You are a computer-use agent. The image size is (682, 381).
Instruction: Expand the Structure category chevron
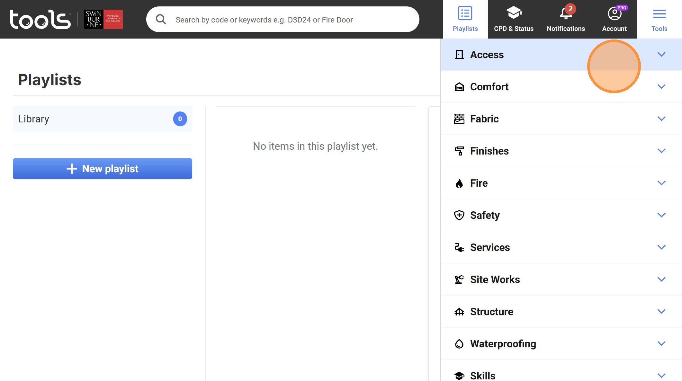pos(661,312)
